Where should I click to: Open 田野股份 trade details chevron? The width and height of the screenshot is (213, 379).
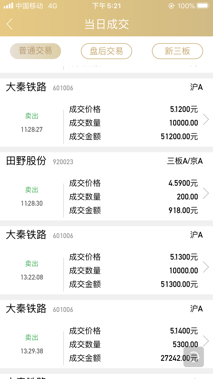[206, 193]
